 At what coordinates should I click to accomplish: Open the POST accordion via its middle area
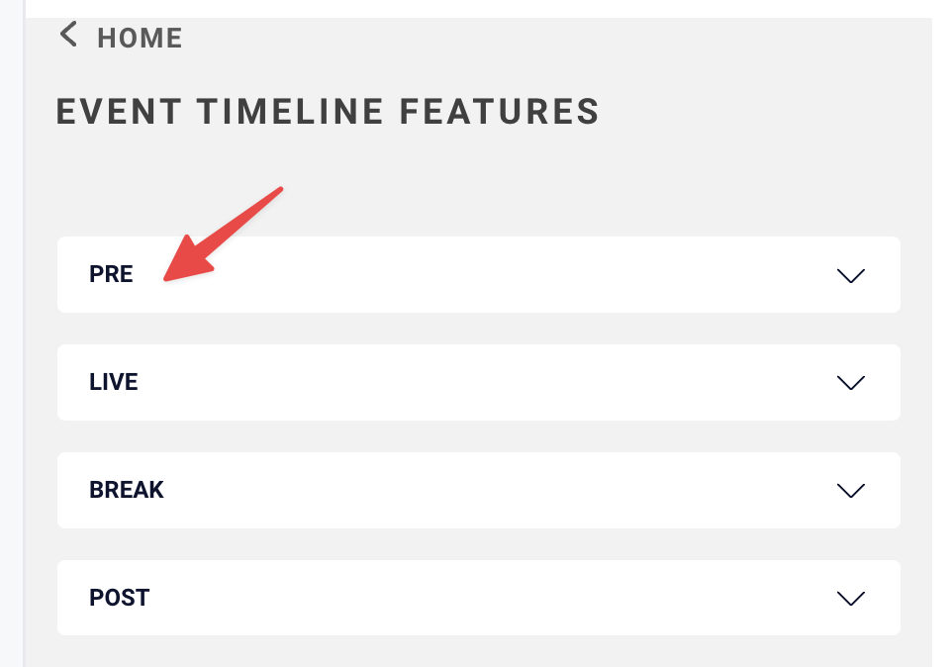[x=478, y=598]
